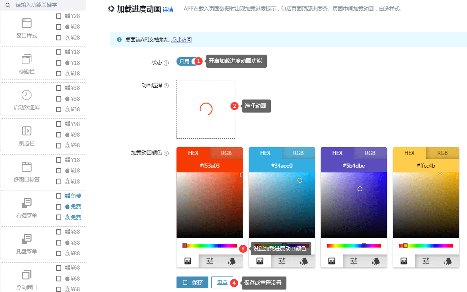Image resolution: width=467 pixels, height=292 pixels.
Task: Open palette grid view in #5b4dbe picker
Action: coord(332,261)
